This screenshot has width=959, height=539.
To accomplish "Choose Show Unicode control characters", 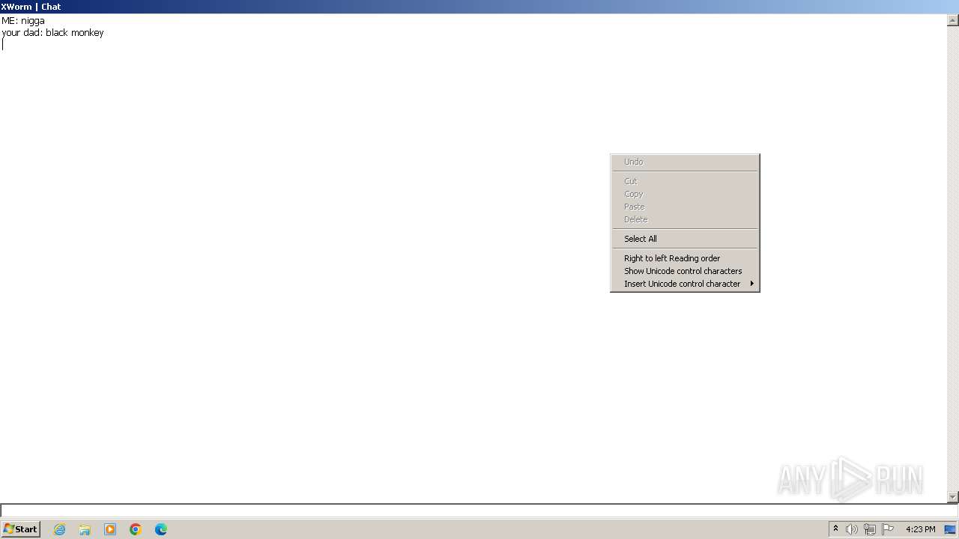I will point(685,271).
